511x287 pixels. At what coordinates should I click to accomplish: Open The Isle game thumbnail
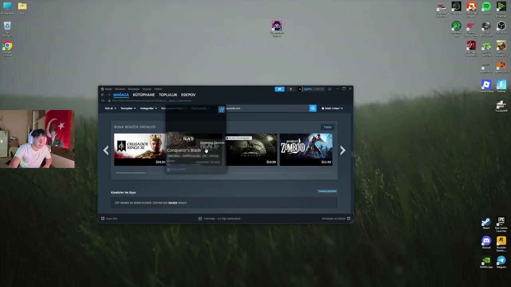coord(252,149)
